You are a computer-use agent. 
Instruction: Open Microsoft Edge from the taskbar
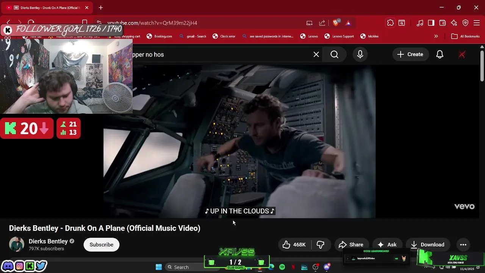click(271, 267)
